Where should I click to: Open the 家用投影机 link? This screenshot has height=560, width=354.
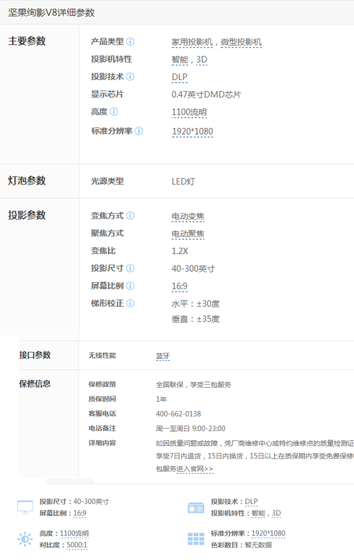click(192, 43)
